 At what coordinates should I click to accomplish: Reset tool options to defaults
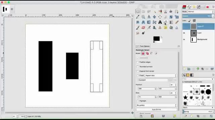175,116
